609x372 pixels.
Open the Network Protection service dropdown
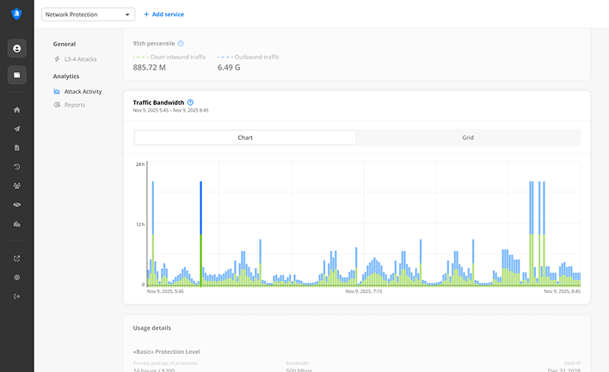click(x=88, y=15)
